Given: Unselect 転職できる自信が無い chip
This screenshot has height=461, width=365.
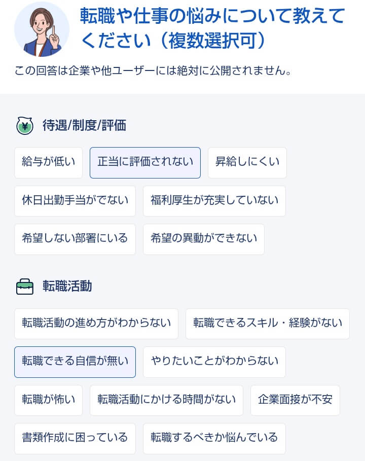Looking at the screenshot, I should pos(75,362).
